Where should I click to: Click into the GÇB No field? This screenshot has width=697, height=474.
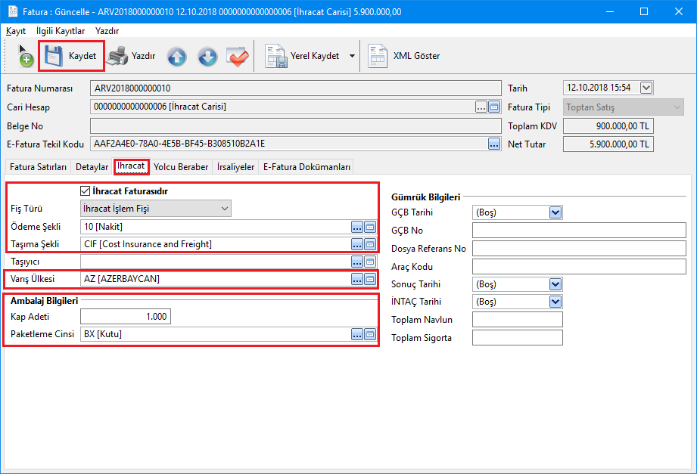[x=578, y=231]
